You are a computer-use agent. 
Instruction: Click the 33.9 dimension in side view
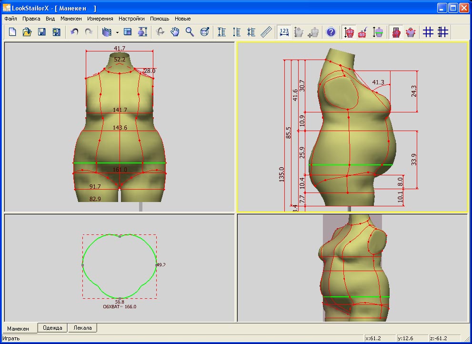(x=414, y=160)
